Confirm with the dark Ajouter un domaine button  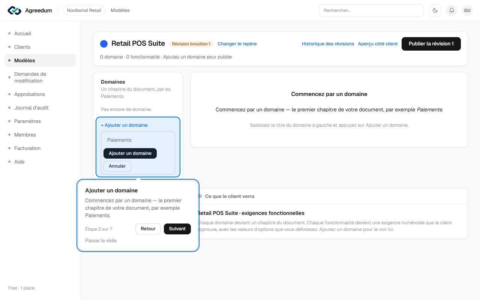(130, 153)
